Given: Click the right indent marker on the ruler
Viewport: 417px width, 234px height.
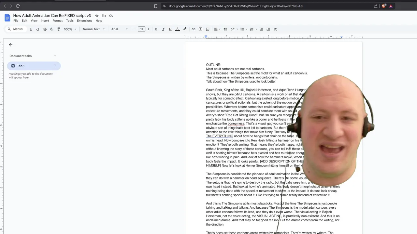Looking at the screenshot, I should pos(341,37).
